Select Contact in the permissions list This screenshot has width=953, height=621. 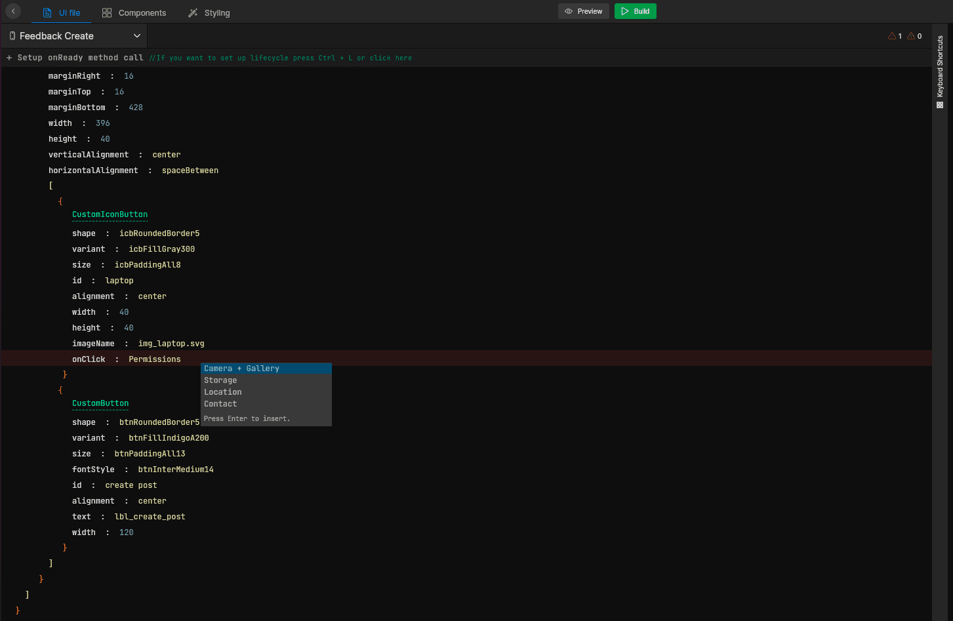220,404
